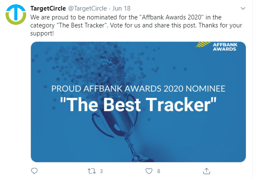The height and width of the screenshot is (179, 253).
Task: Open the TargetCircle profile avatar
Action: [x=16, y=14]
